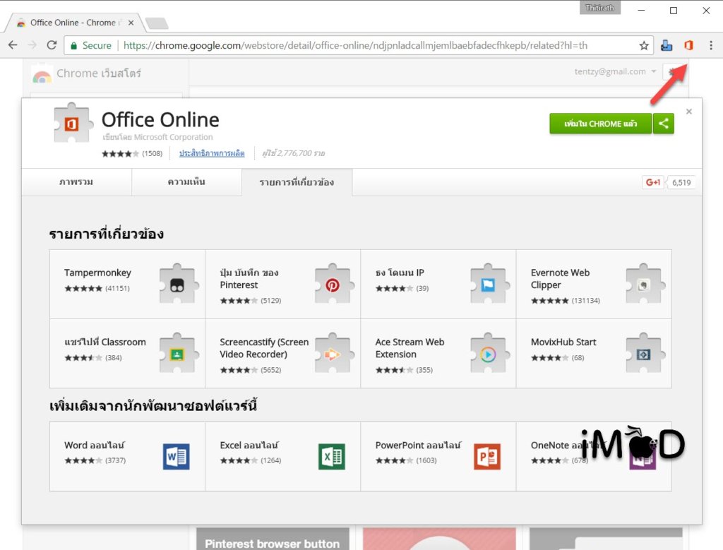
Task: Open Screencastify extension icon
Action: [332, 353]
